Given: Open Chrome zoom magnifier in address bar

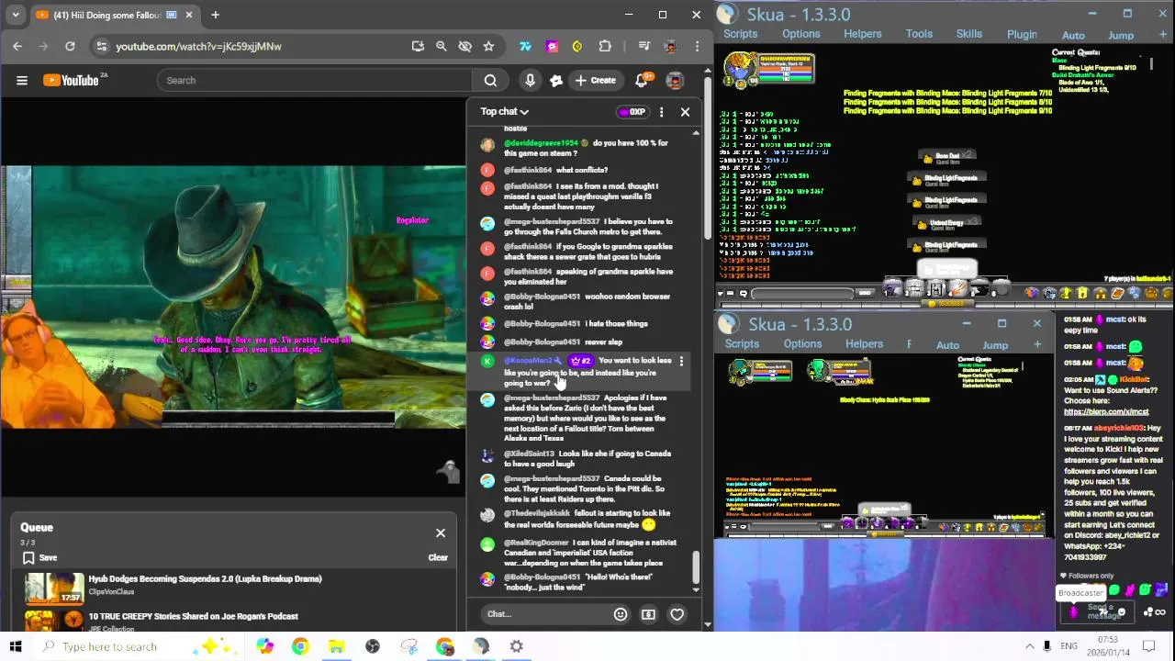Looking at the screenshot, I should click(441, 46).
